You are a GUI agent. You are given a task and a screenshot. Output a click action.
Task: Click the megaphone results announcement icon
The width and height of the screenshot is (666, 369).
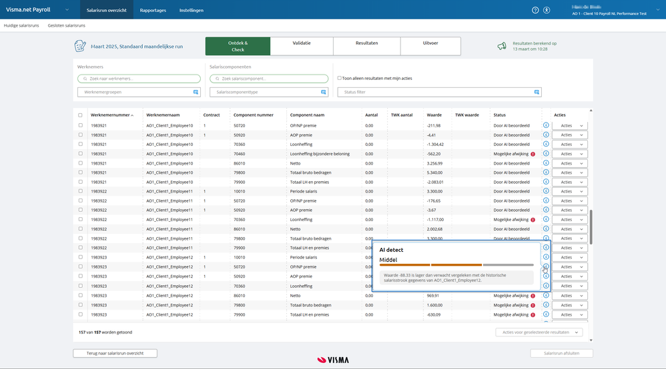pos(502,46)
